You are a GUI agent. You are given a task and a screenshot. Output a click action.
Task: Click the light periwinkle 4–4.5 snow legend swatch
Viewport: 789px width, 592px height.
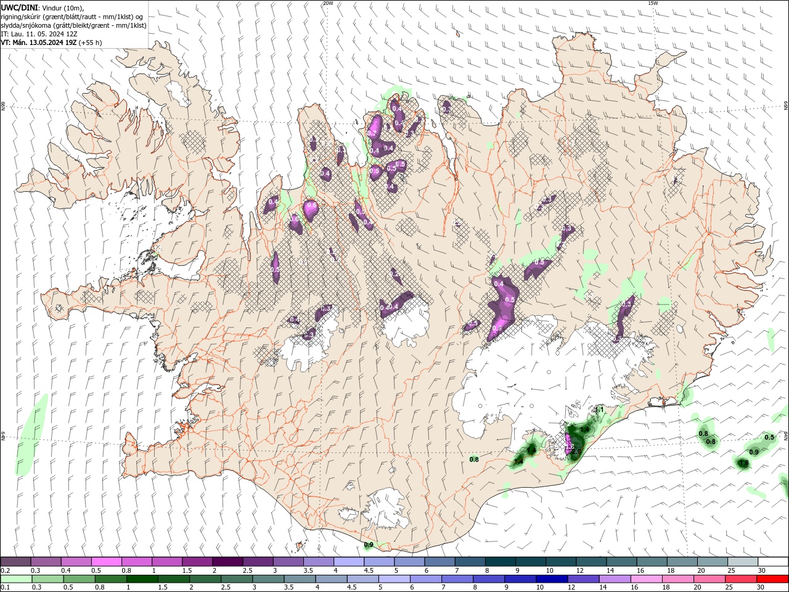pyautogui.click(x=349, y=562)
